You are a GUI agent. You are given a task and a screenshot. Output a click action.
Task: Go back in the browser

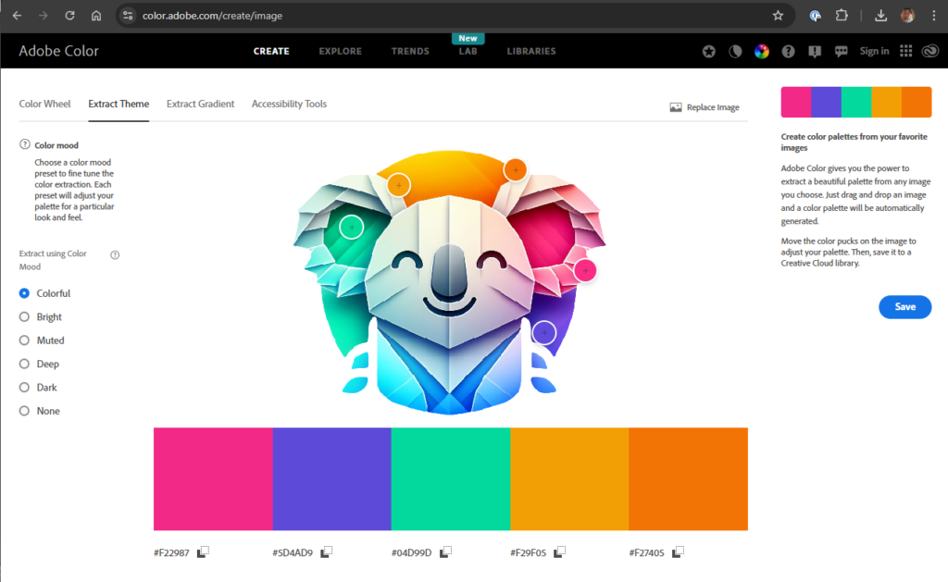17,16
